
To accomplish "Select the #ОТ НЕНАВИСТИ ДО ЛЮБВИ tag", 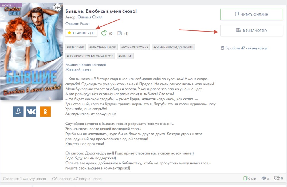I will (173, 47).
